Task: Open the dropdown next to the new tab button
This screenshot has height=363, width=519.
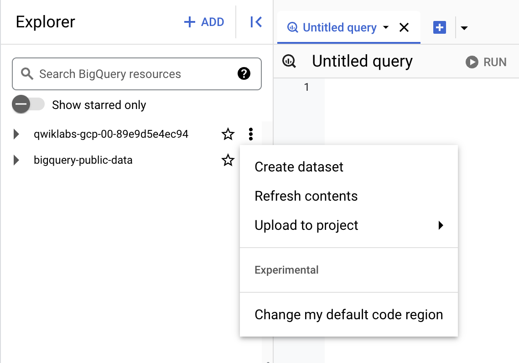Action: tap(464, 28)
